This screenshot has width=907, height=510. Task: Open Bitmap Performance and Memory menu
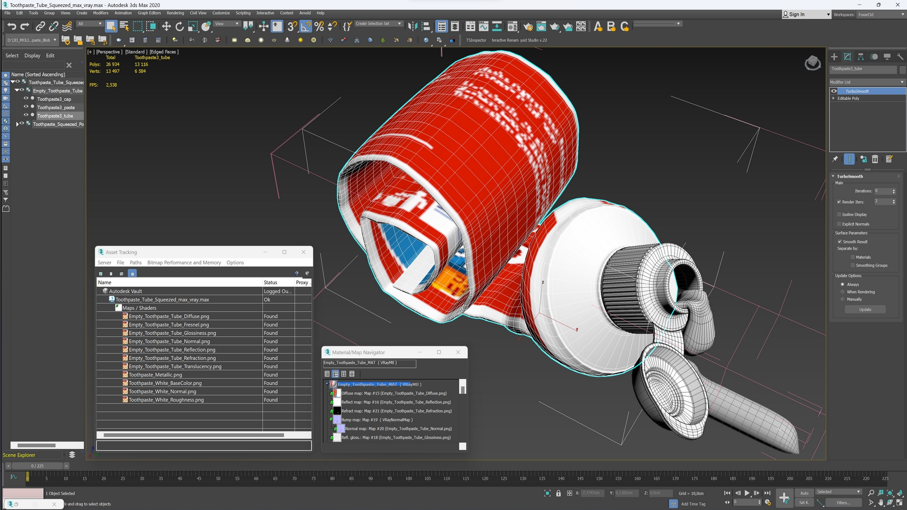(x=184, y=263)
